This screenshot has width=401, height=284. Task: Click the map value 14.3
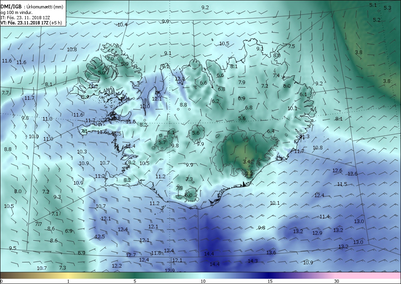253,261
